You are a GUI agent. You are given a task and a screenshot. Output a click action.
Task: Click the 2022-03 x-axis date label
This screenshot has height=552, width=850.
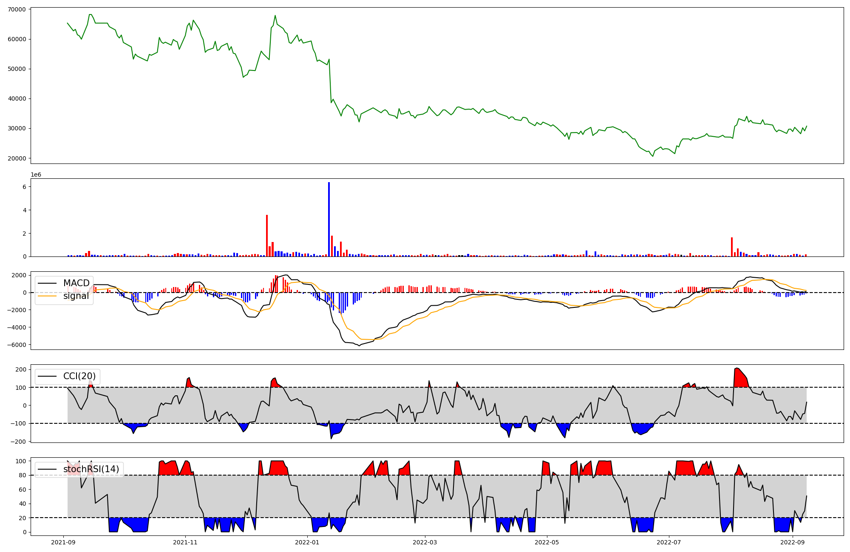(425, 542)
